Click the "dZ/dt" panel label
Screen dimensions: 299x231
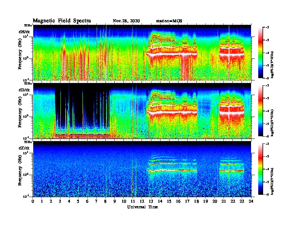coord(24,148)
